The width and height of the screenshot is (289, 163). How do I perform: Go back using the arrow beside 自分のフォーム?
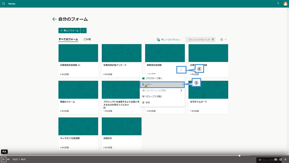[54, 19]
